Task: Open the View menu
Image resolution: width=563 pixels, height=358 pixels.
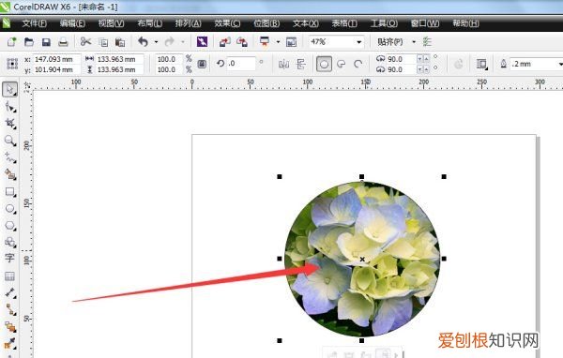Action: (x=112, y=23)
